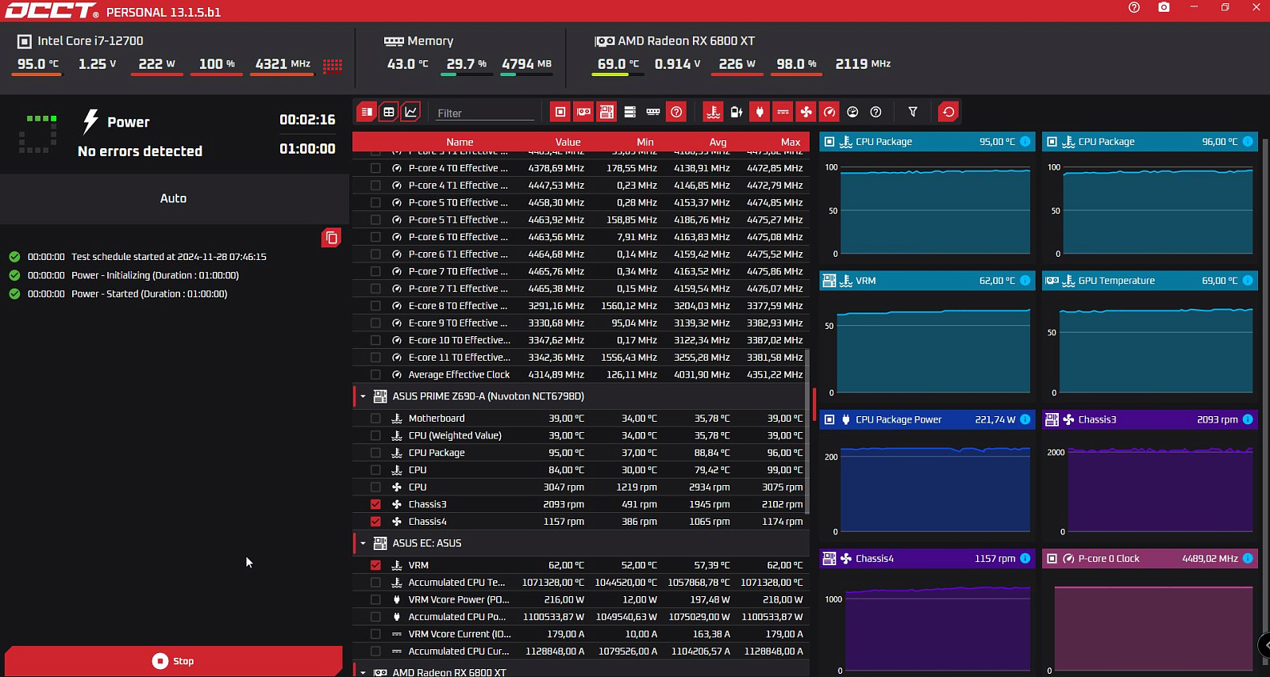Uncheck the VRM temperature checkbox

pyautogui.click(x=375, y=565)
